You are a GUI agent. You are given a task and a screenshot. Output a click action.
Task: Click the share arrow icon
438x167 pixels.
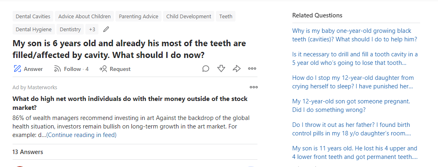[237, 69]
